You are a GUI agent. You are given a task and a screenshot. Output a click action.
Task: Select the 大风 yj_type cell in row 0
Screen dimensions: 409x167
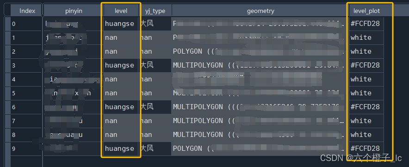tap(155, 24)
